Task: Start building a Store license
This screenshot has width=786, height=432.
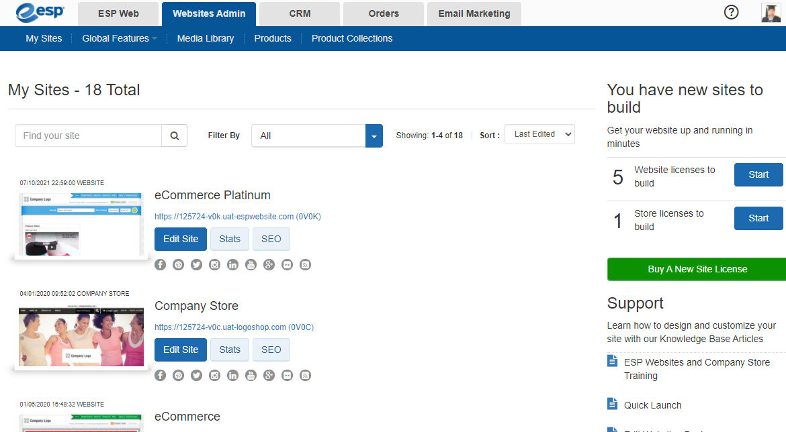Action: pyautogui.click(x=758, y=218)
